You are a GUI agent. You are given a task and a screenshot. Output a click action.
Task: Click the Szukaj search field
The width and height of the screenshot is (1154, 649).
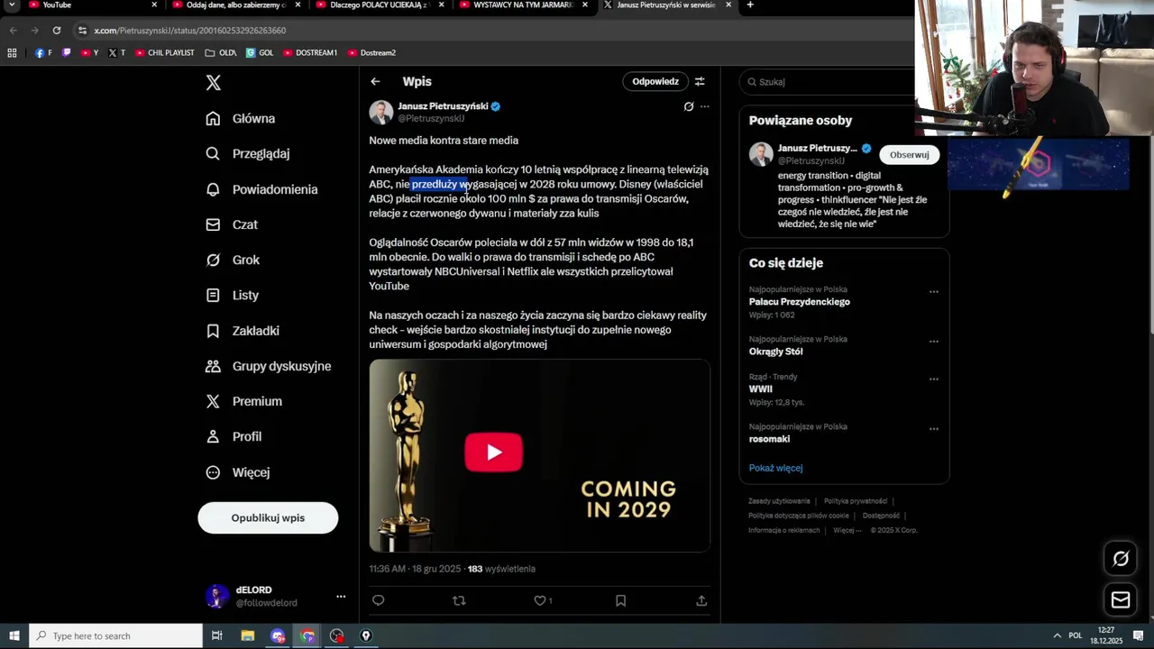[x=834, y=82]
